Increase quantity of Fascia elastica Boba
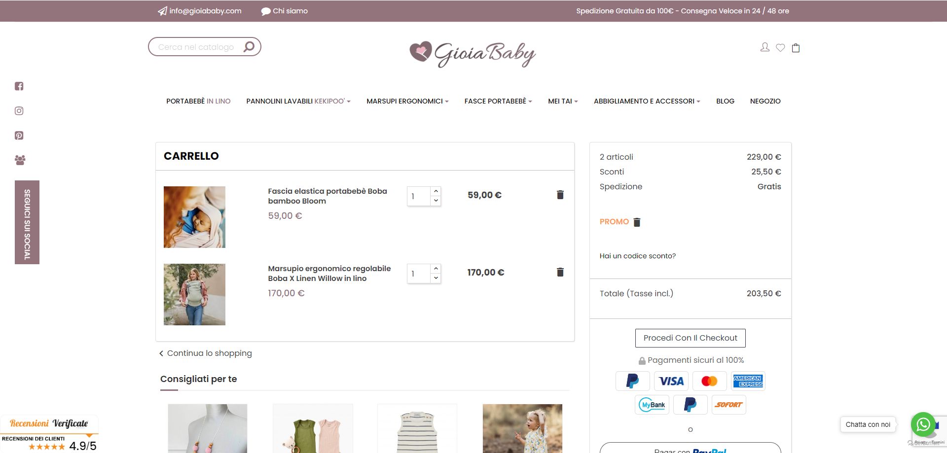 tap(436, 191)
